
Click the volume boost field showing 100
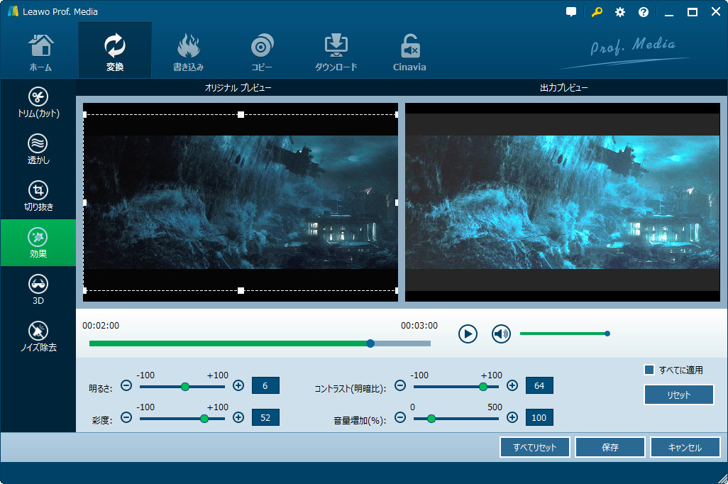(539, 417)
